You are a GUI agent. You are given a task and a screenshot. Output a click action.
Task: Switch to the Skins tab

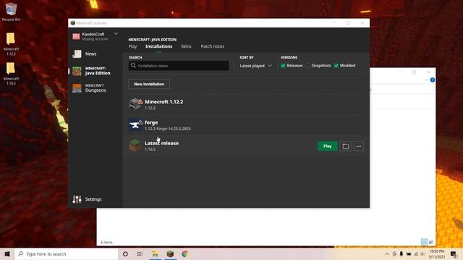186,46
